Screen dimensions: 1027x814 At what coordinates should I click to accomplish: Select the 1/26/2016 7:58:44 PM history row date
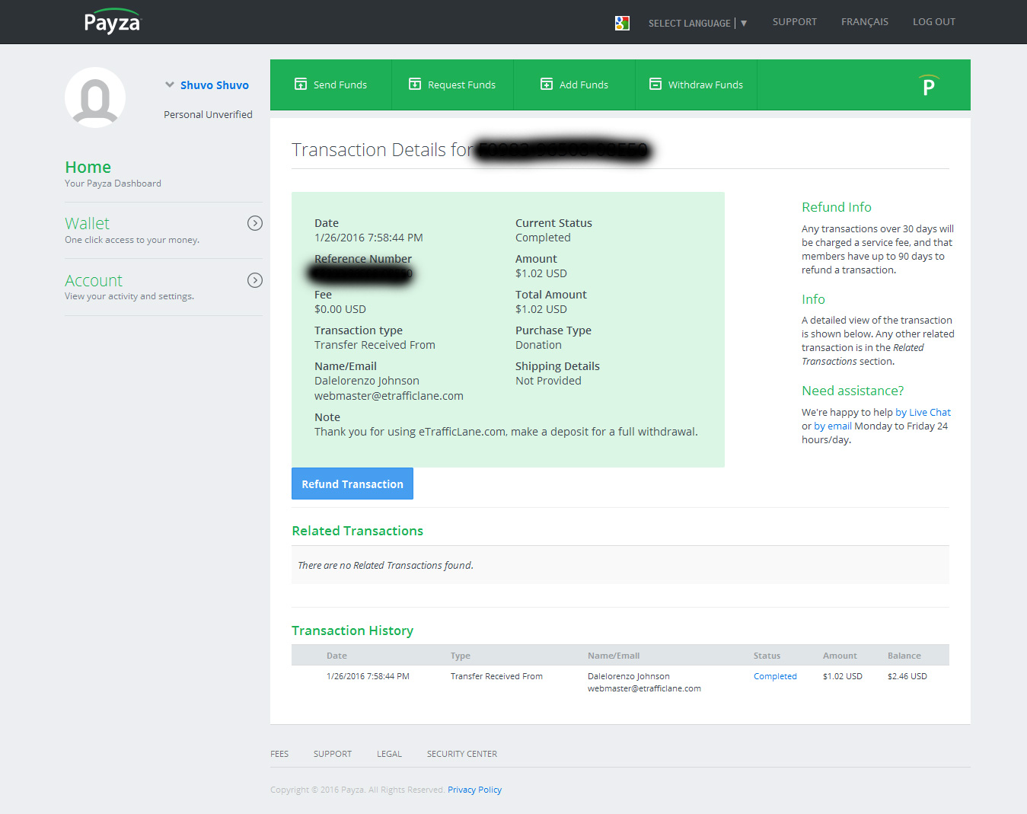pos(368,676)
